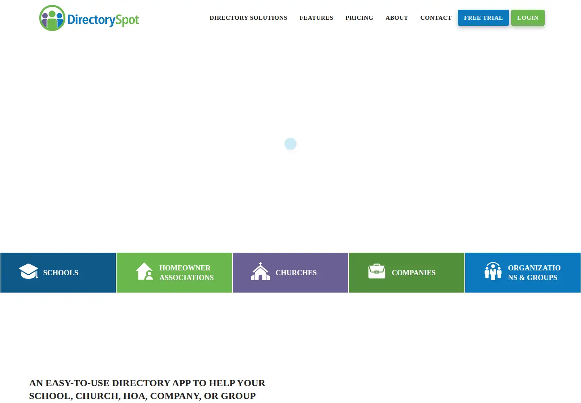Click the briefcase Companies icon
This screenshot has width=581, height=403.
[x=377, y=271]
